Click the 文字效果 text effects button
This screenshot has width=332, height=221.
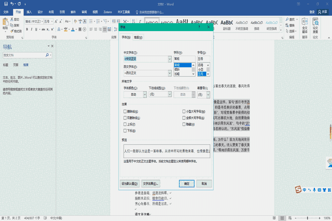pyautogui.click(x=151, y=184)
